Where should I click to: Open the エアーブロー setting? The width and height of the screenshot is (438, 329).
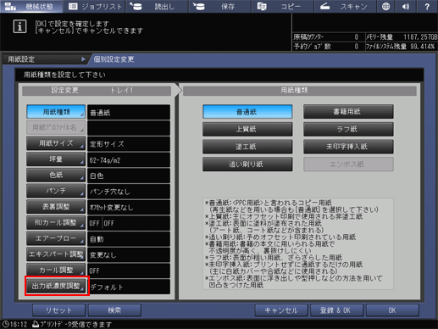tap(56, 238)
